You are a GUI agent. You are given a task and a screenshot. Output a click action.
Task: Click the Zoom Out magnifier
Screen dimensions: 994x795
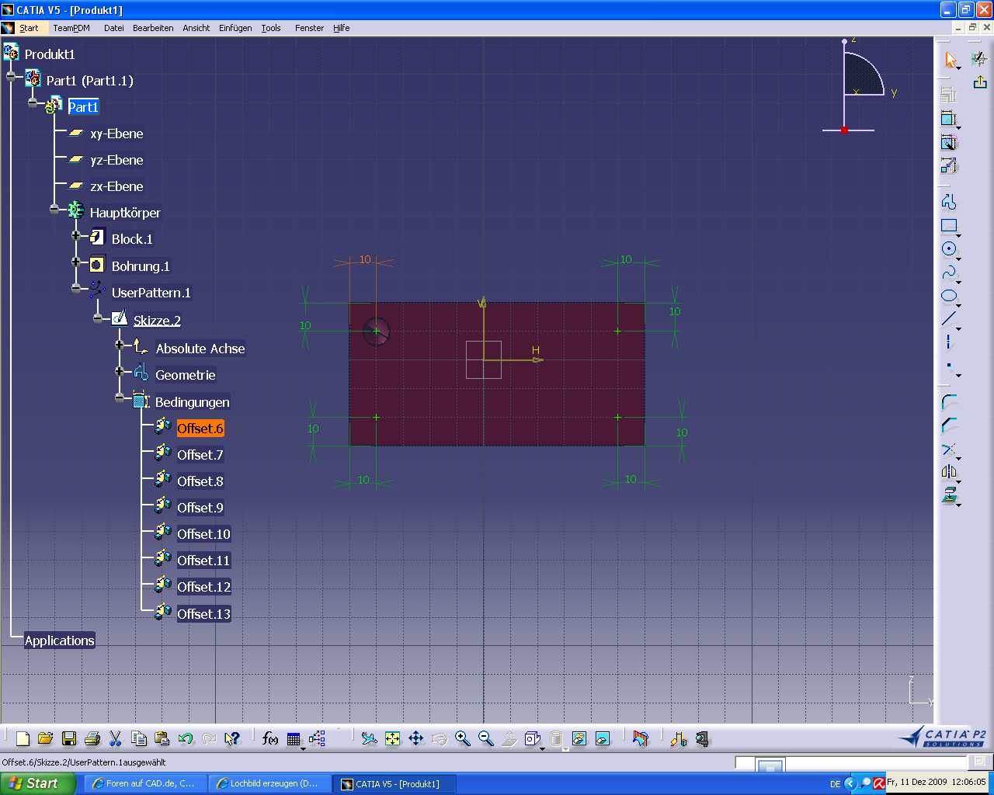click(486, 738)
